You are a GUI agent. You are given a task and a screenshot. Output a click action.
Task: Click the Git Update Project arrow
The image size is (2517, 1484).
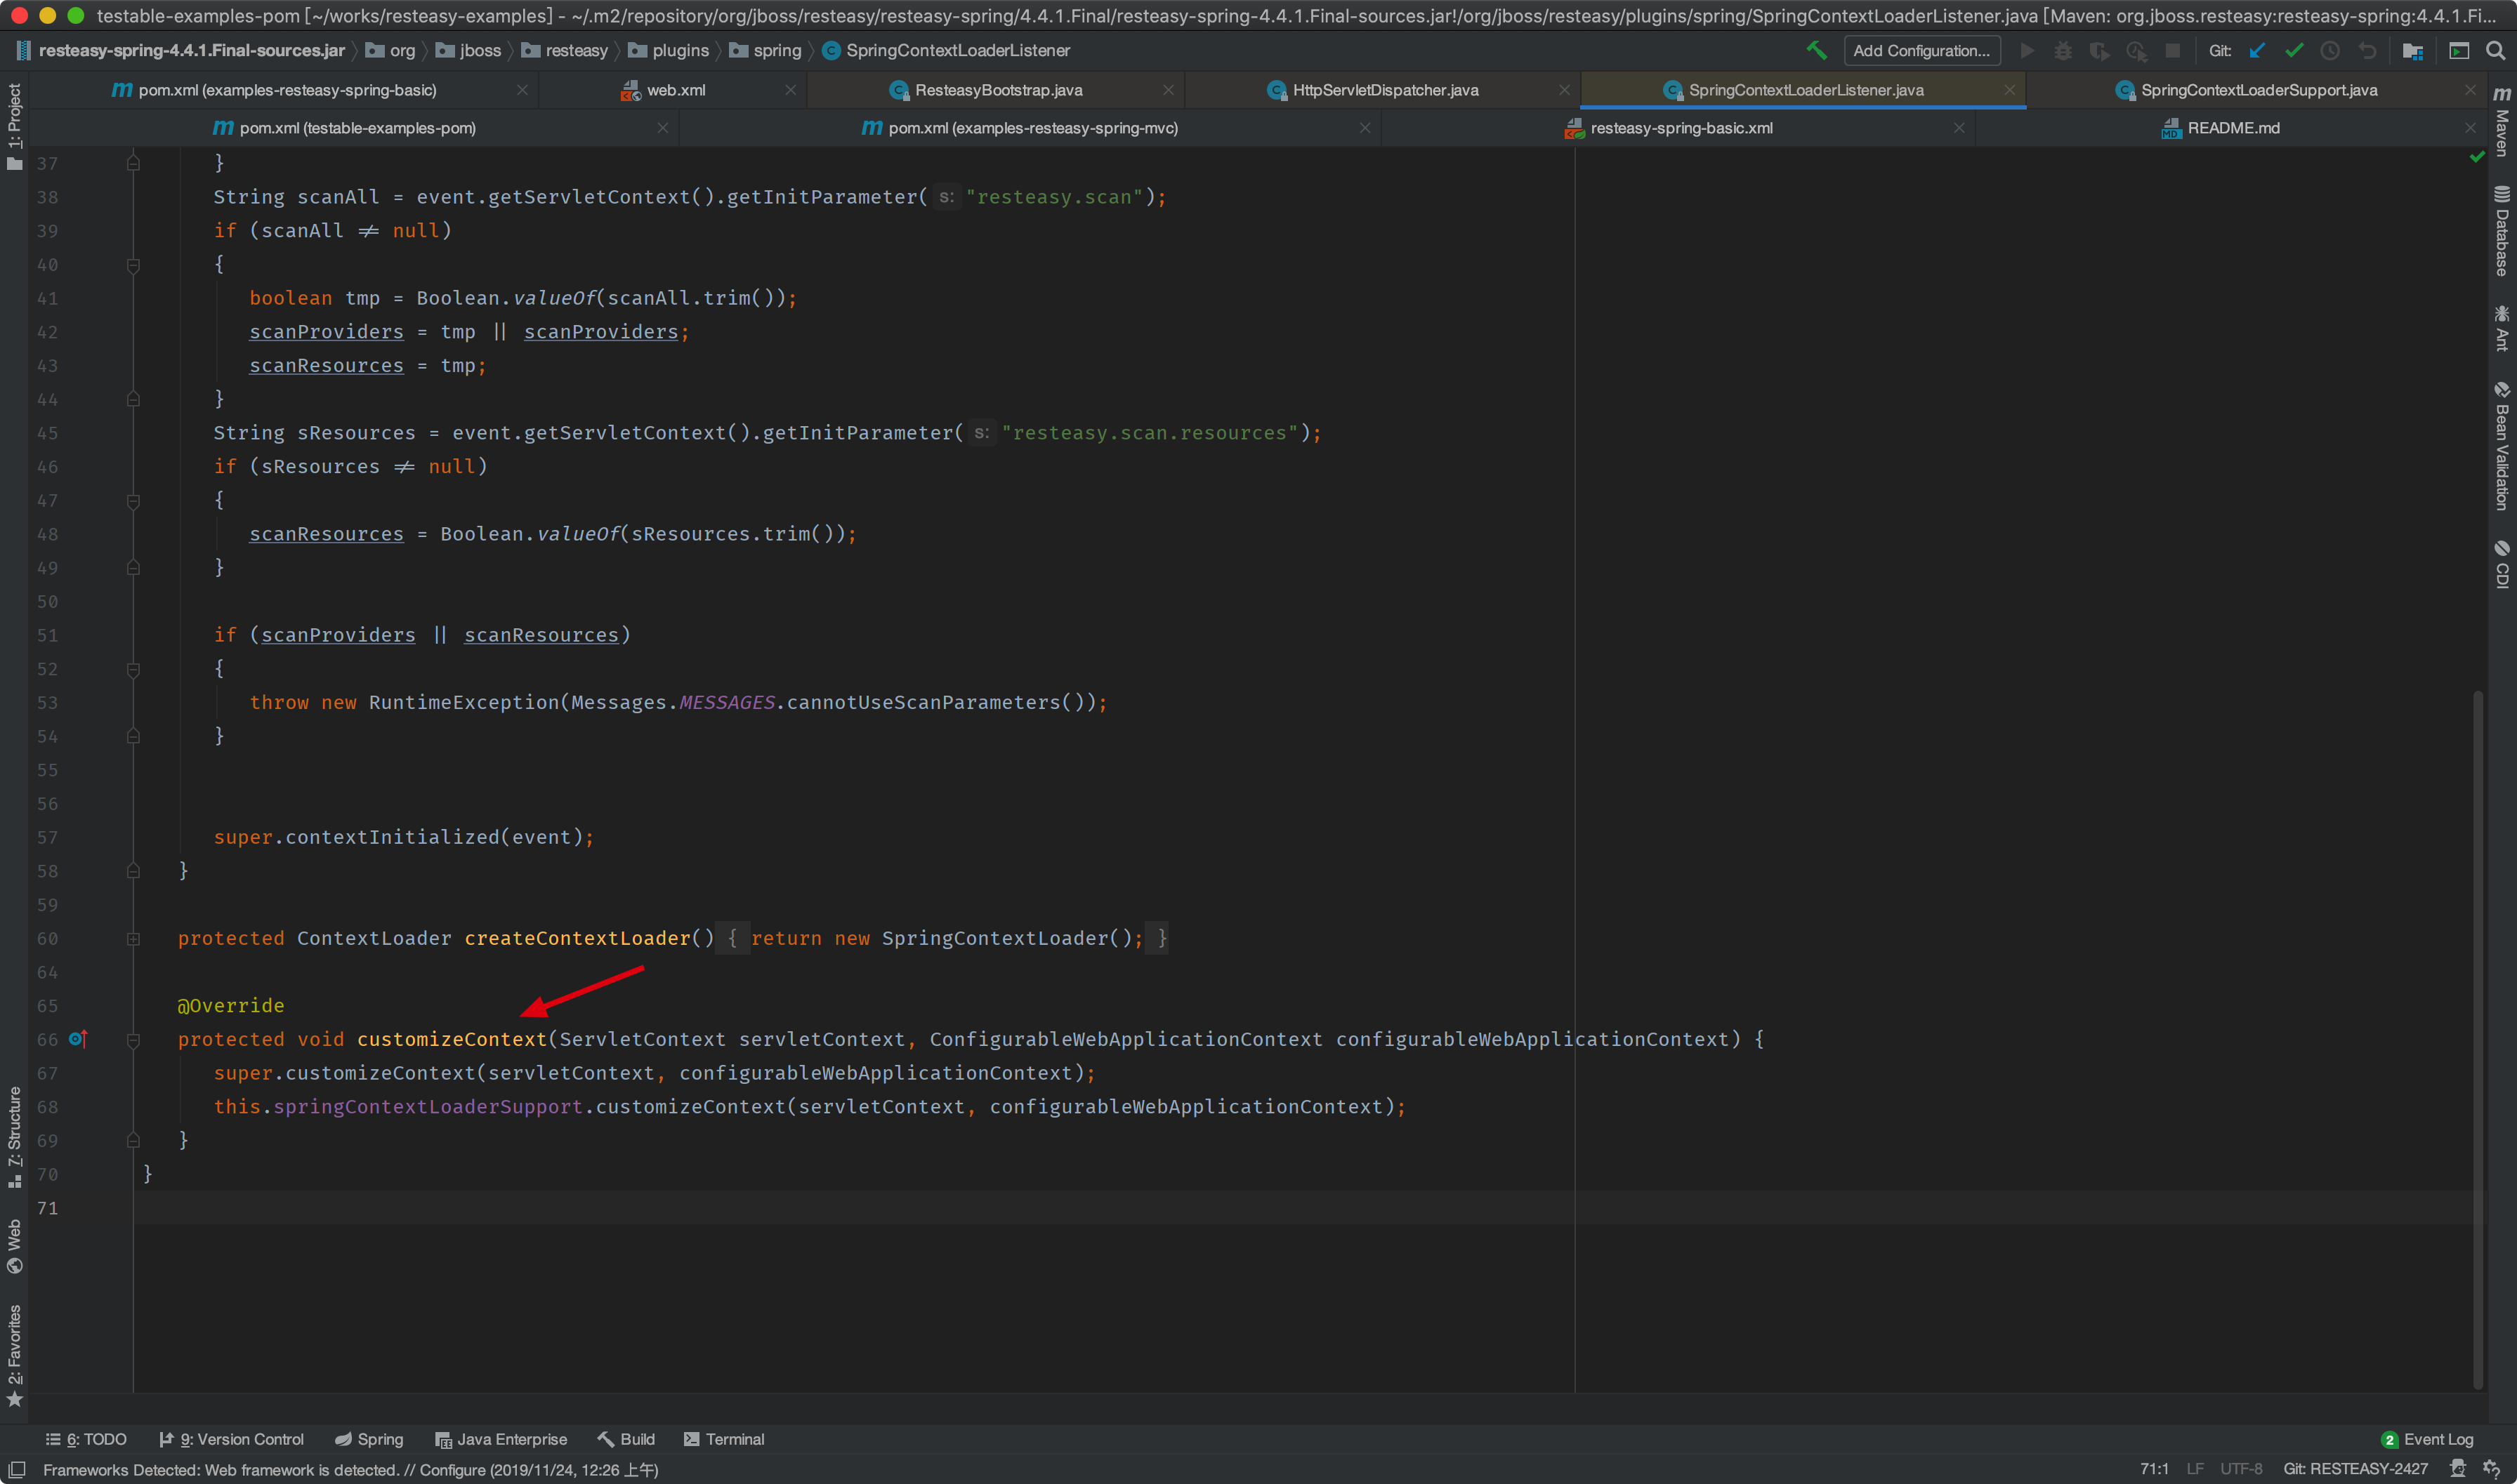(2257, 50)
